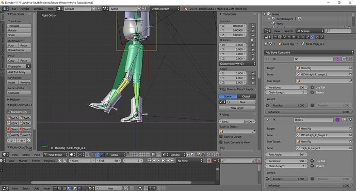Collapse the first IK constraint panel
Screen dimensions: 356x191
click(267, 59)
